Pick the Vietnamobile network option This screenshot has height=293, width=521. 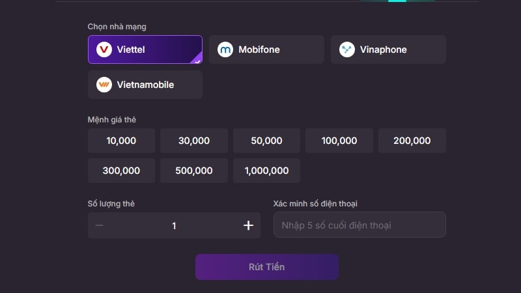(x=145, y=85)
